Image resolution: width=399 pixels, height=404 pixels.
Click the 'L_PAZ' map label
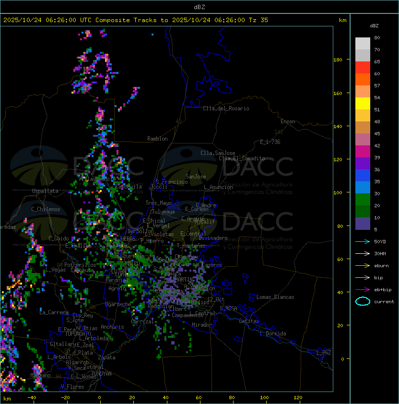(x=324, y=353)
